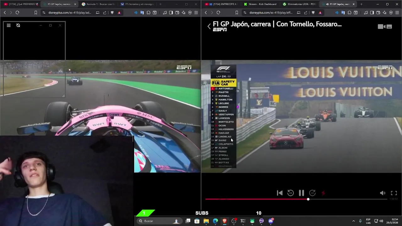Open music note media control in right browser

point(366,13)
